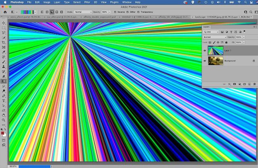Switch to the car_after.psd tab

[62, 17]
